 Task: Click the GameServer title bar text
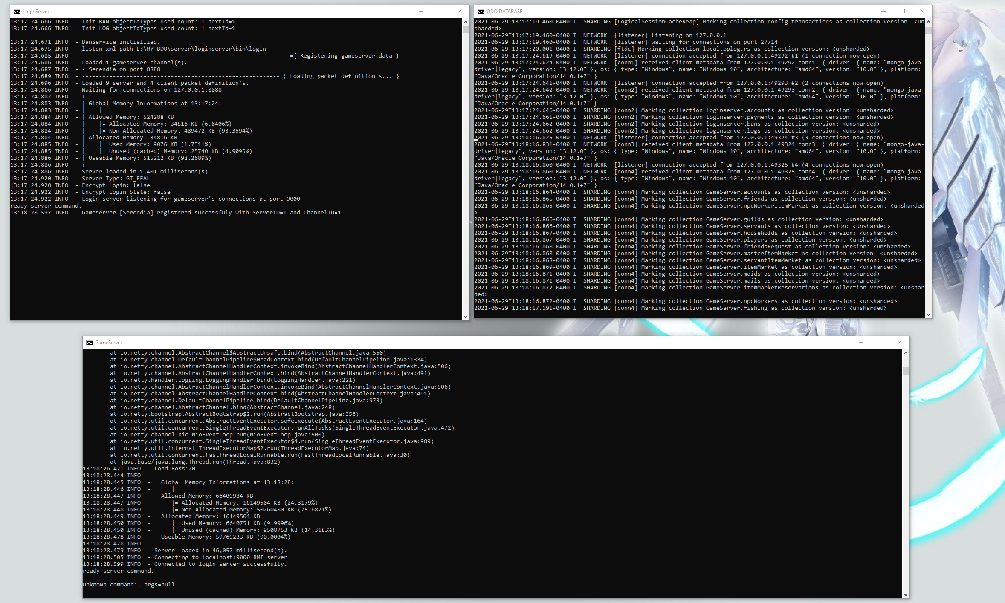[x=108, y=343]
